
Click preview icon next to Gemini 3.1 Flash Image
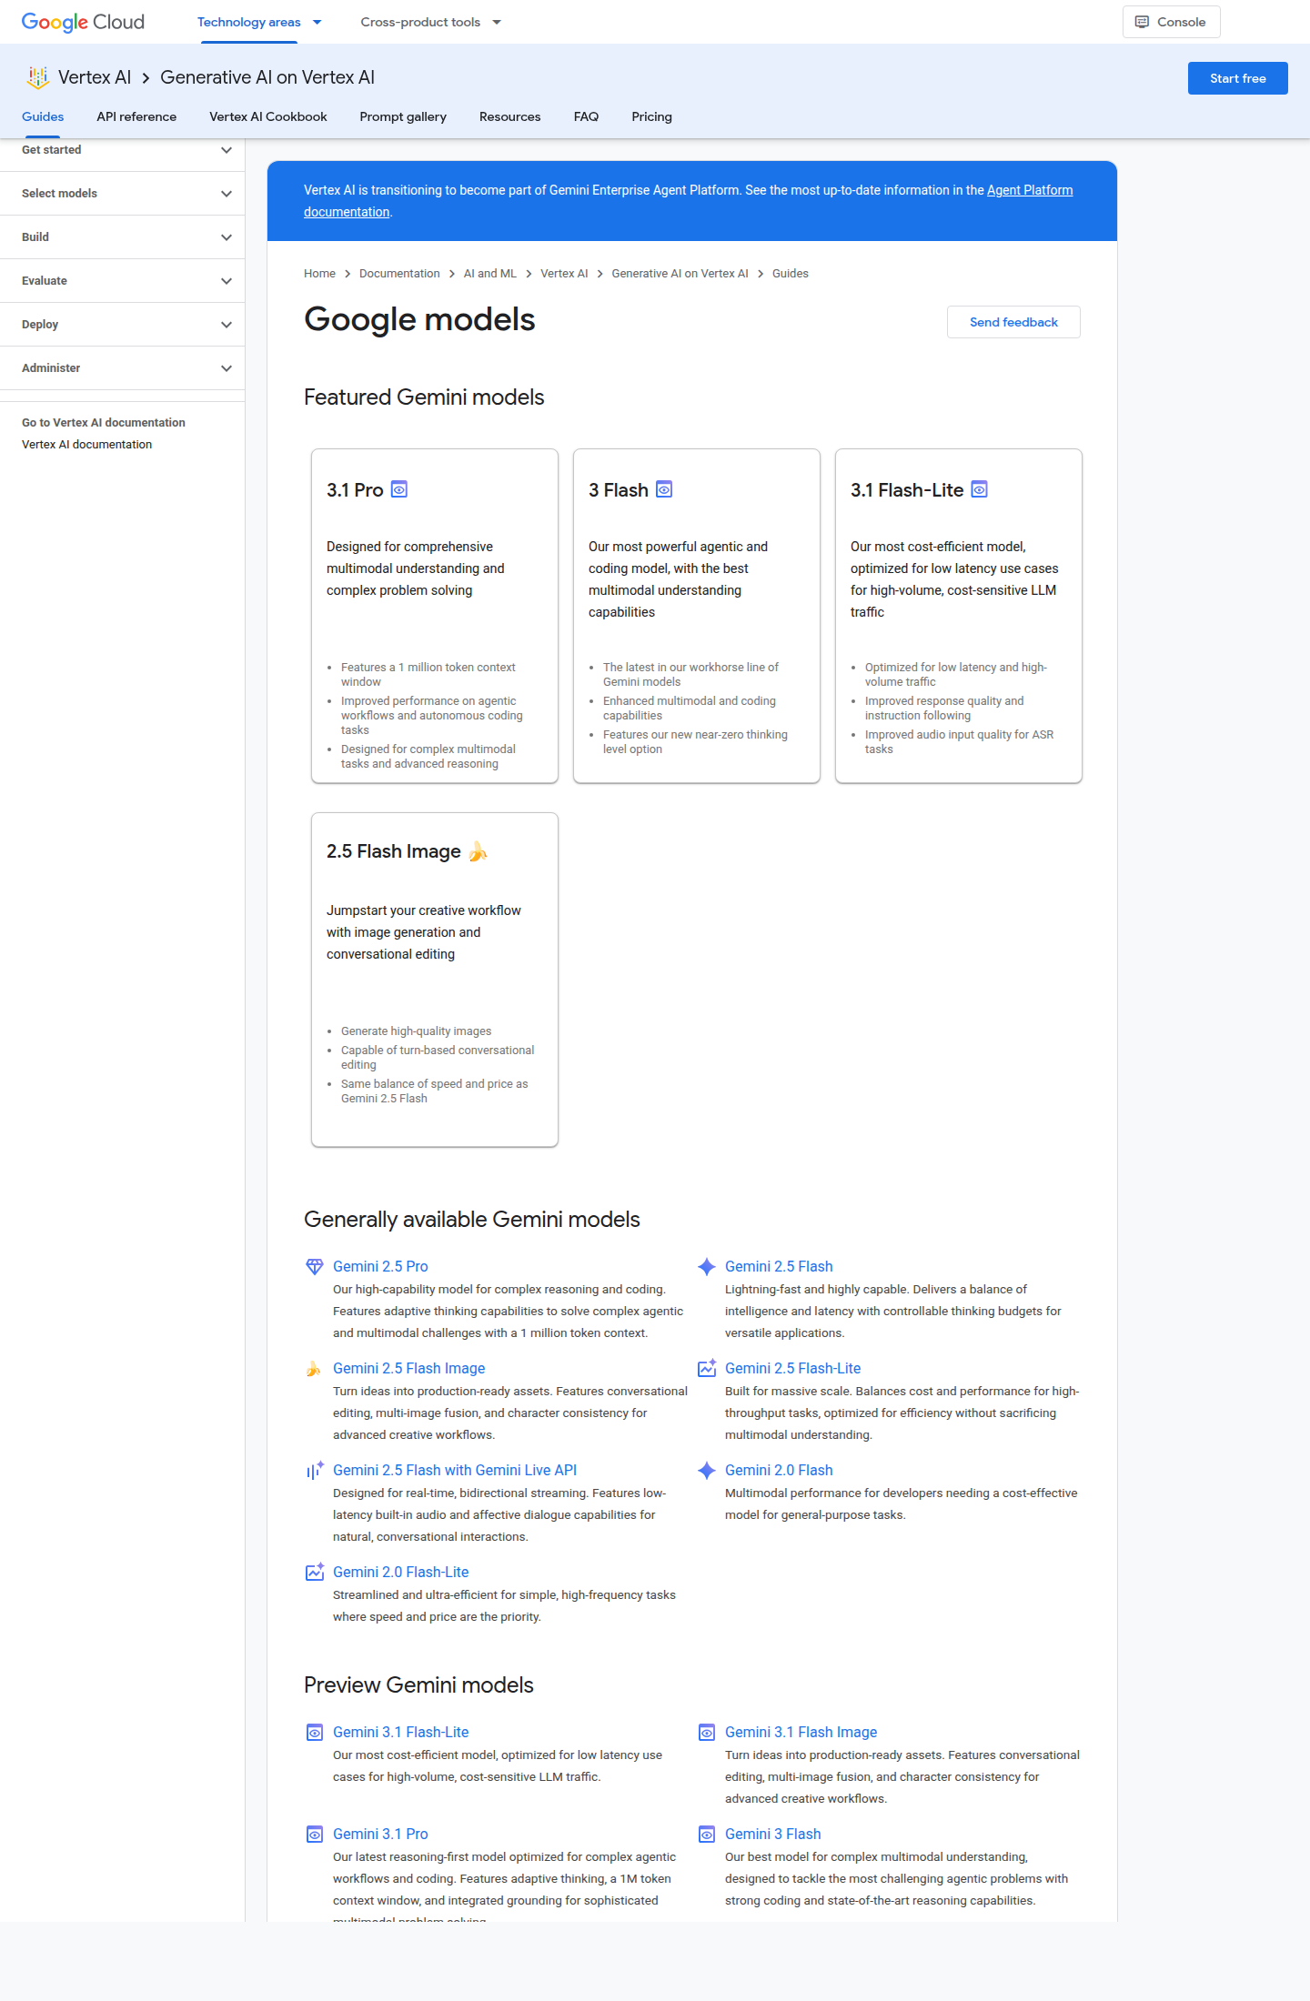tap(707, 1732)
